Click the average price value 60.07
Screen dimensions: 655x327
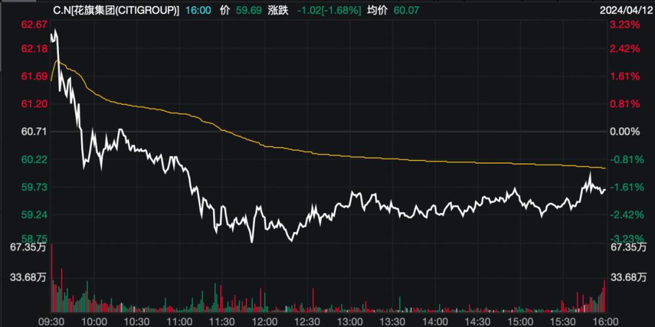(405, 10)
